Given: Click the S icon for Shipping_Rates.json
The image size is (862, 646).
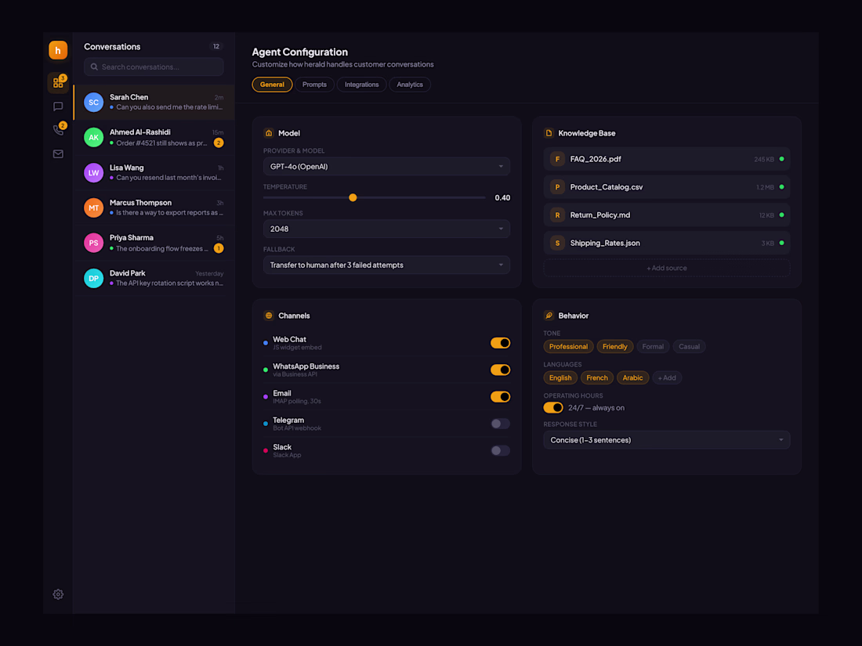Looking at the screenshot, I should click(x=557, y=244).
